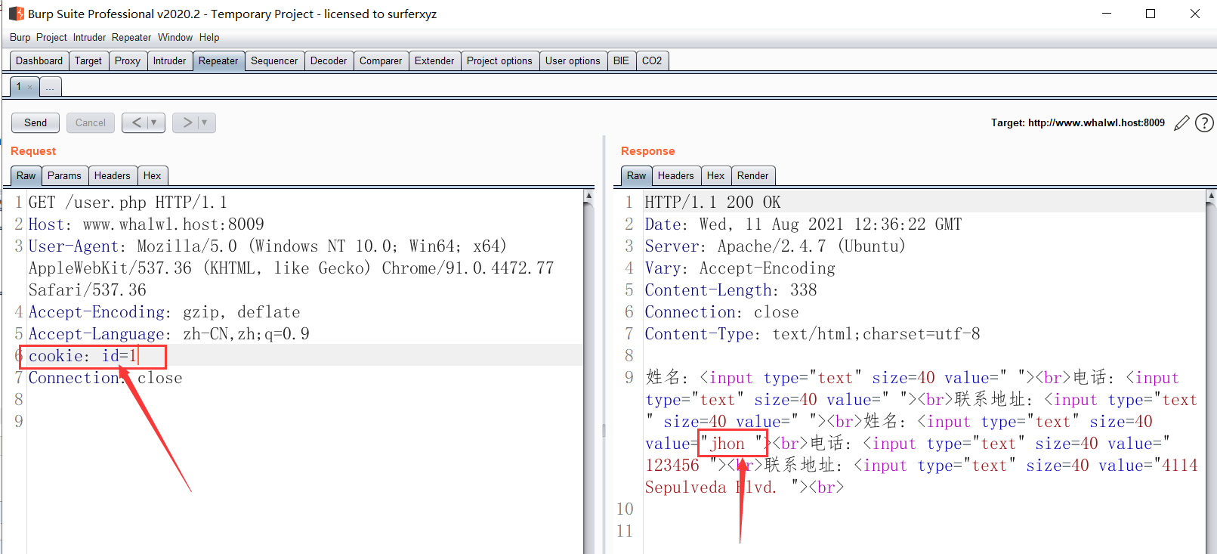Click the Request section heading

(x=33, y=151)
